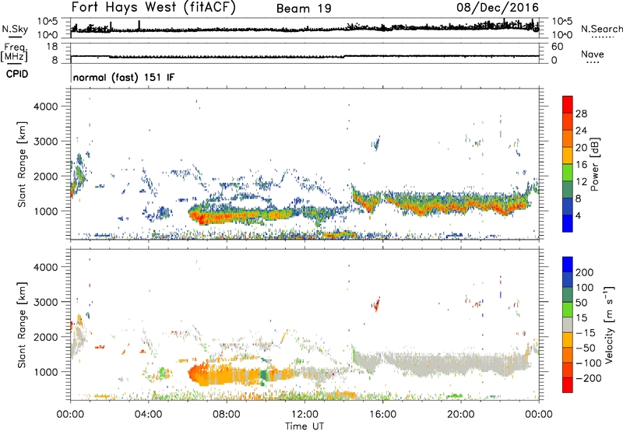Click the "Nave" legend label
The width and height of the screenshot is (623, 431).
(x=592, y=54)
